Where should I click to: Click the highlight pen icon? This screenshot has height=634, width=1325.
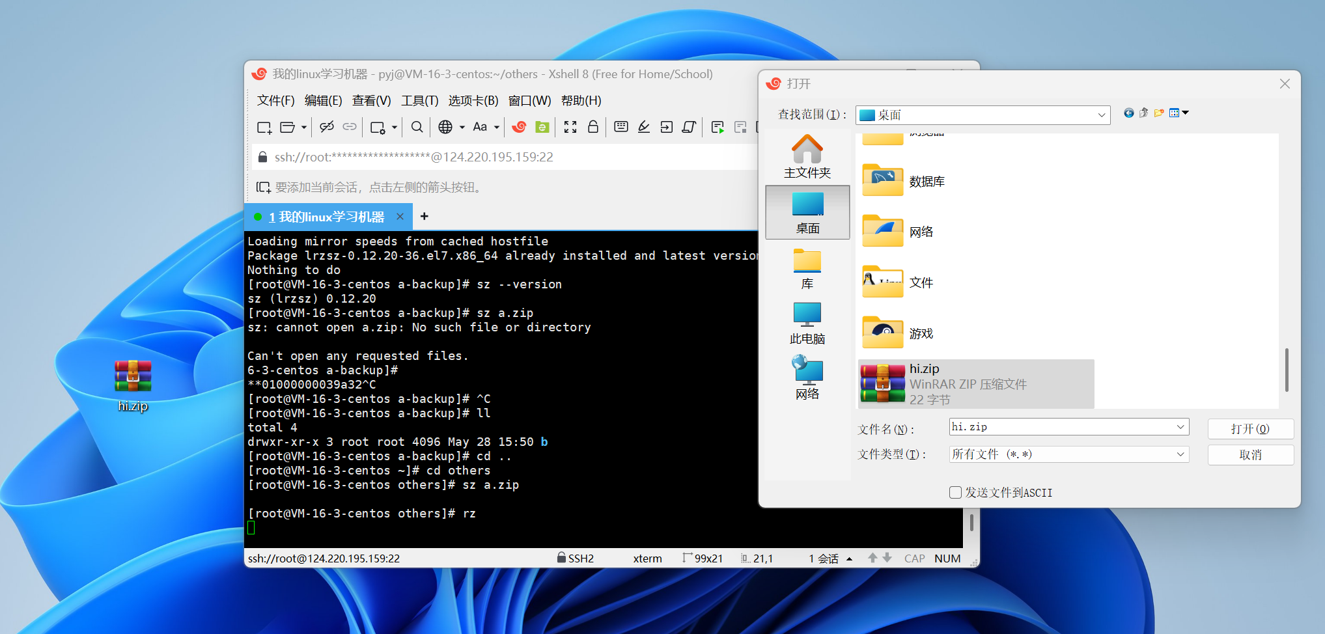644,127
